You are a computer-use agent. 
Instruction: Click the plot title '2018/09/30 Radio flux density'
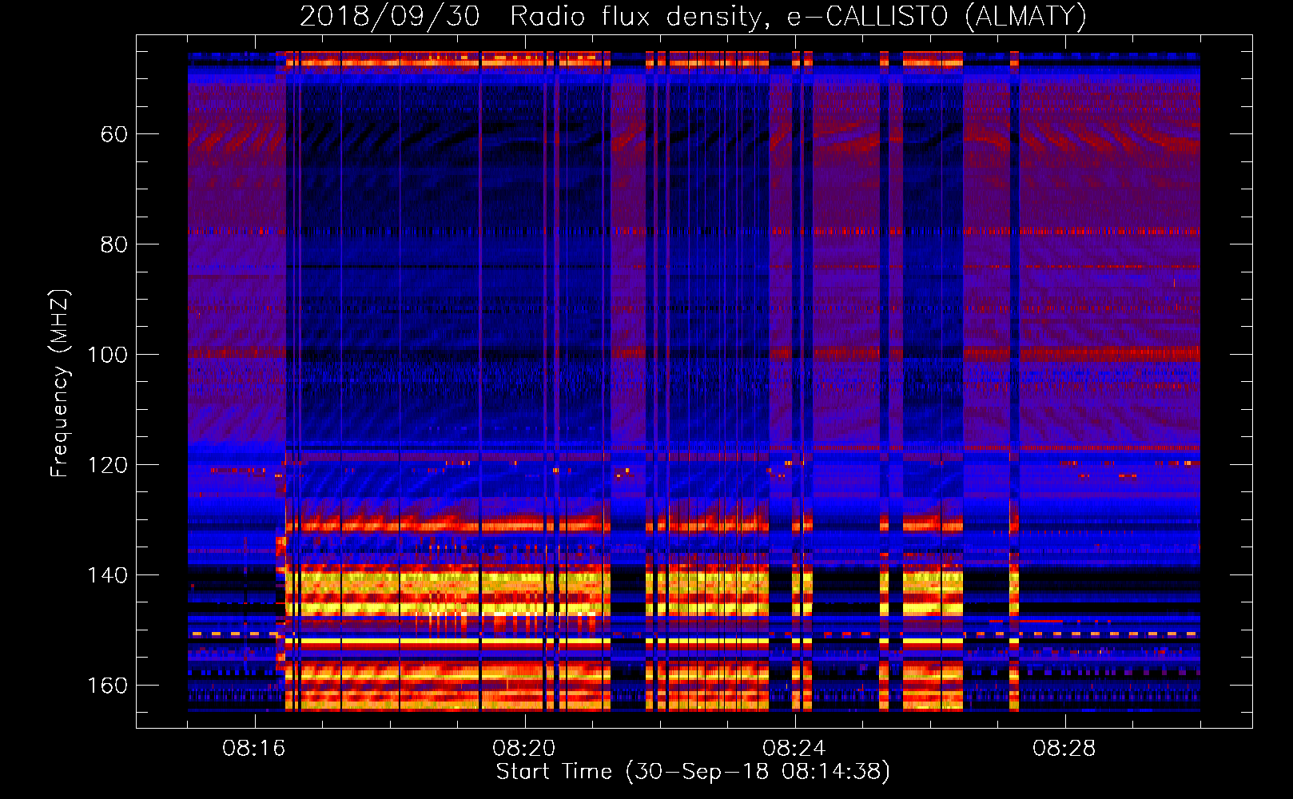693,16
